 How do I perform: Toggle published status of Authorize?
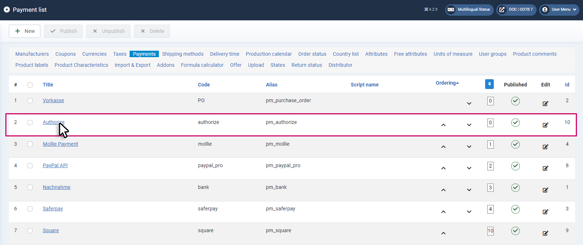tap(515, 122)
